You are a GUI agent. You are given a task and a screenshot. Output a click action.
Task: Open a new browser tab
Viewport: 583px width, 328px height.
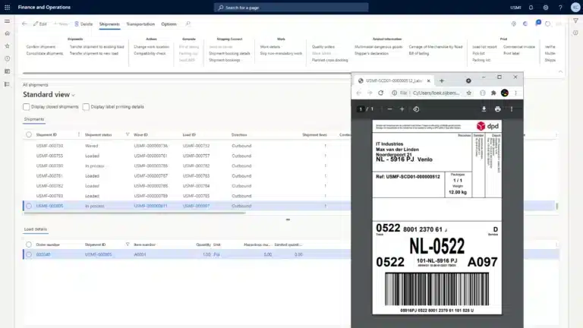pyautogui.click(x=442, y=80)
